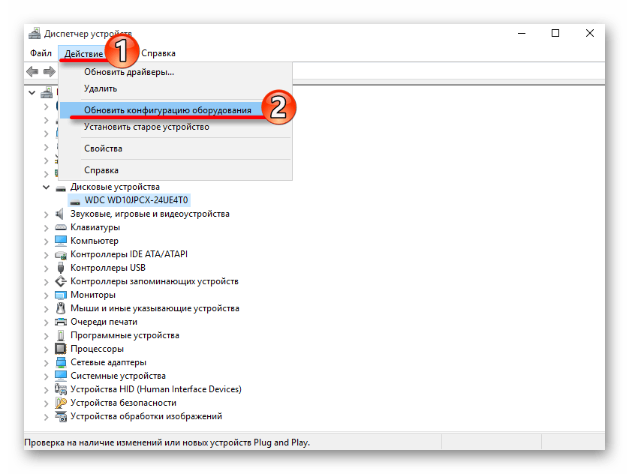The image size is (629, 474).
Task: Click the network icon for Сетевые адаптеры
Action: (61, 362)
